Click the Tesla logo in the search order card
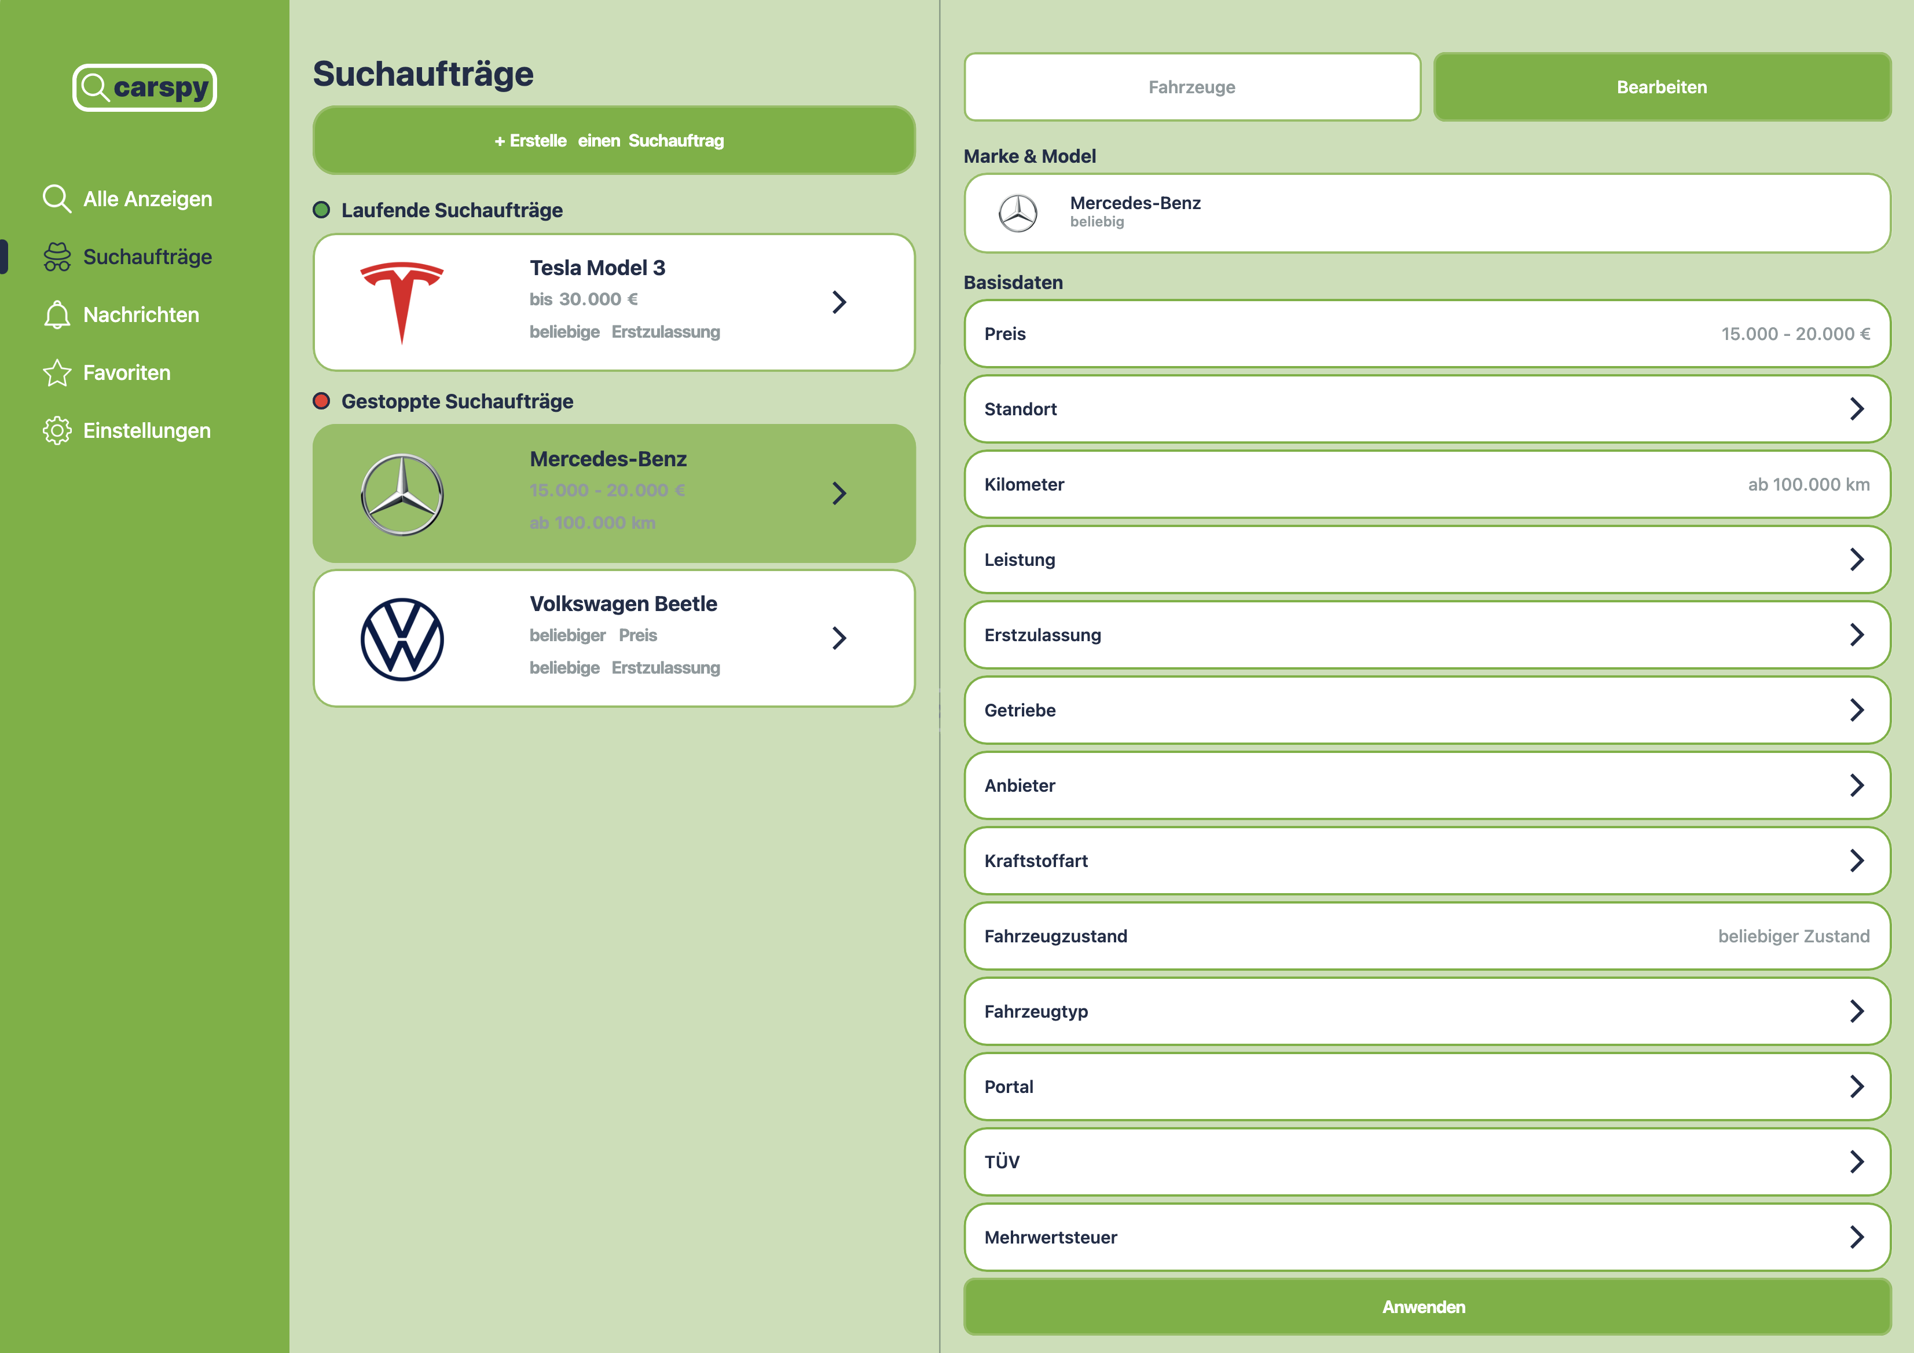Image resolution: width=1914 pixels, height=1353 pixels. 402,303
